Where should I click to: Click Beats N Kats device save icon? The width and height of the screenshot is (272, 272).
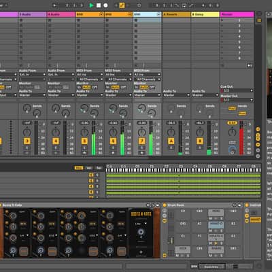click(x=158, y=205)
